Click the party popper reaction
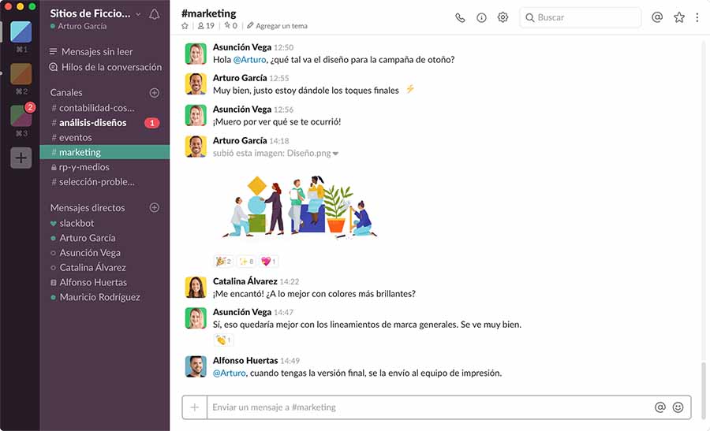710x431 pixels. point(224,261)
